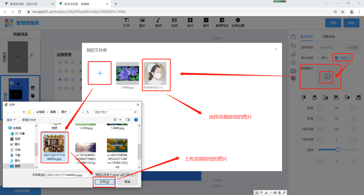
Task: Select the 自定义 radio button
Action: click(336, 58)
